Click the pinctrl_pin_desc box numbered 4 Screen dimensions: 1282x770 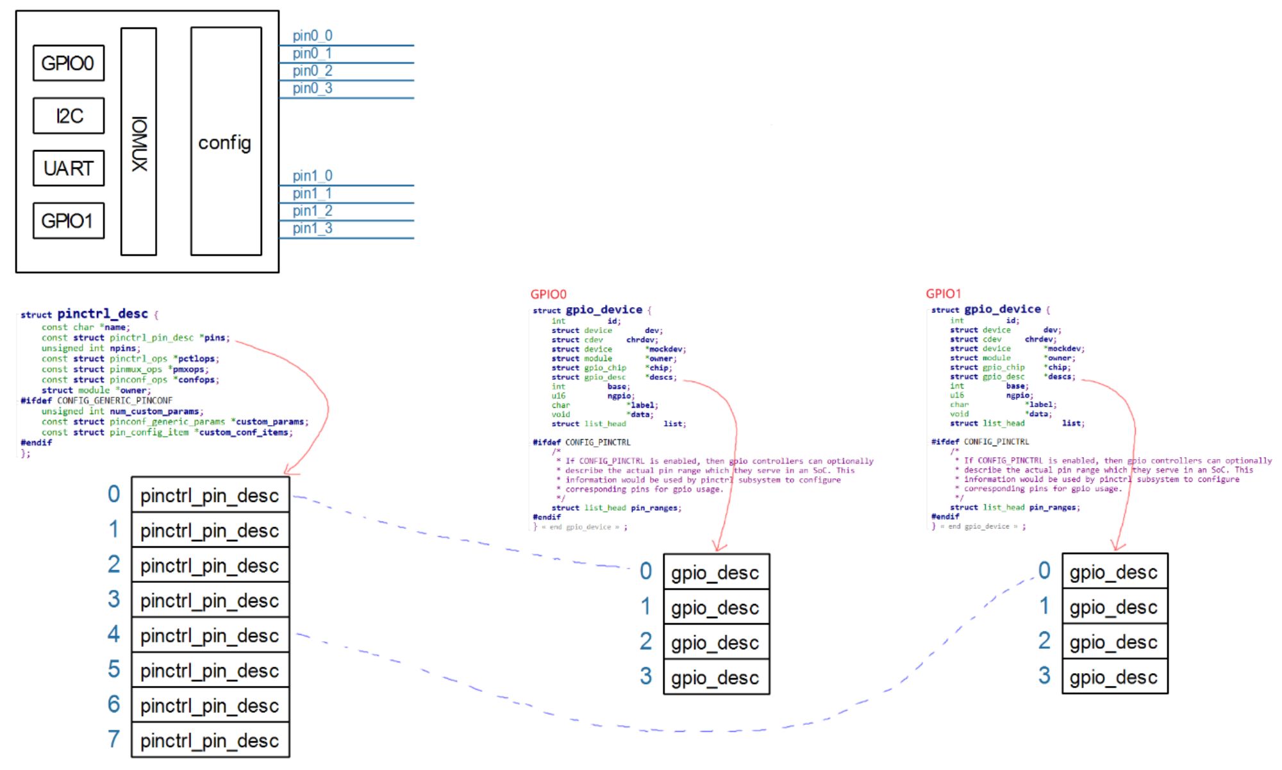click(210, 635)
